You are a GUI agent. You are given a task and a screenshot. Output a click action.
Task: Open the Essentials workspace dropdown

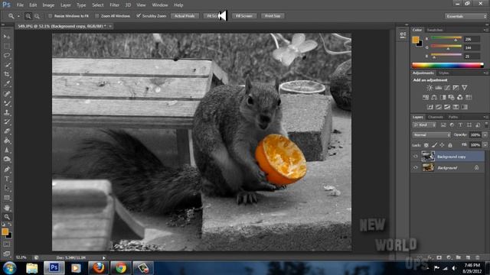tap(465, 16)
